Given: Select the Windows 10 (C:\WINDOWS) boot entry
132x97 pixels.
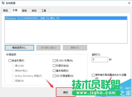Looking at the screenshot, I should coord(66,18).
